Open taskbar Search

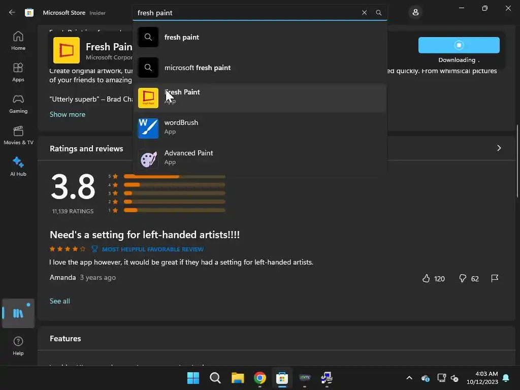[x=215, y=378]
